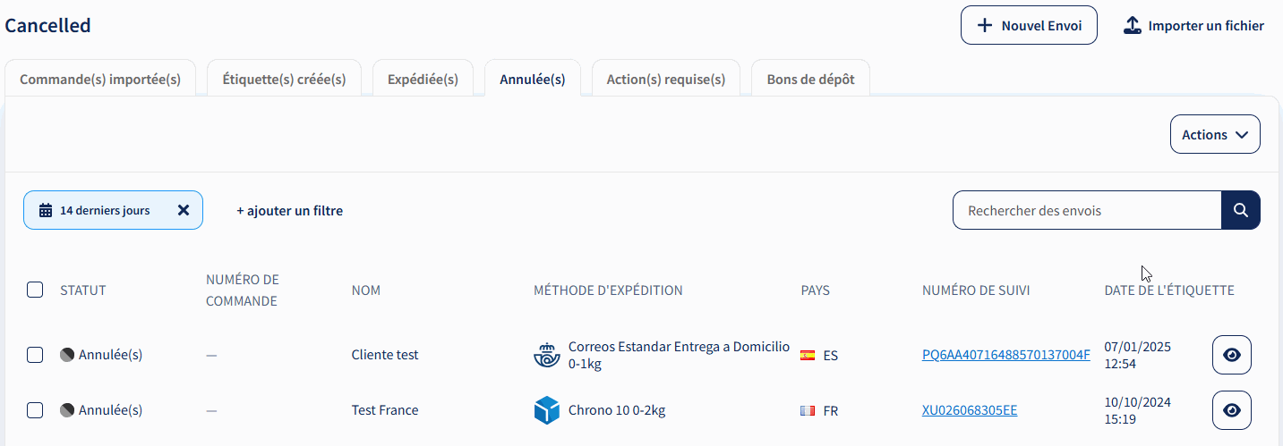Open tracking link XU026068305EE

coord(970,410)
